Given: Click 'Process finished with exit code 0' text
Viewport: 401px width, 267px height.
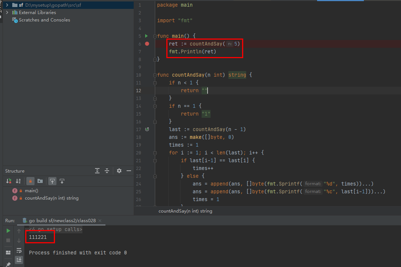Looking at the screenshot, I should click(78, 253).
